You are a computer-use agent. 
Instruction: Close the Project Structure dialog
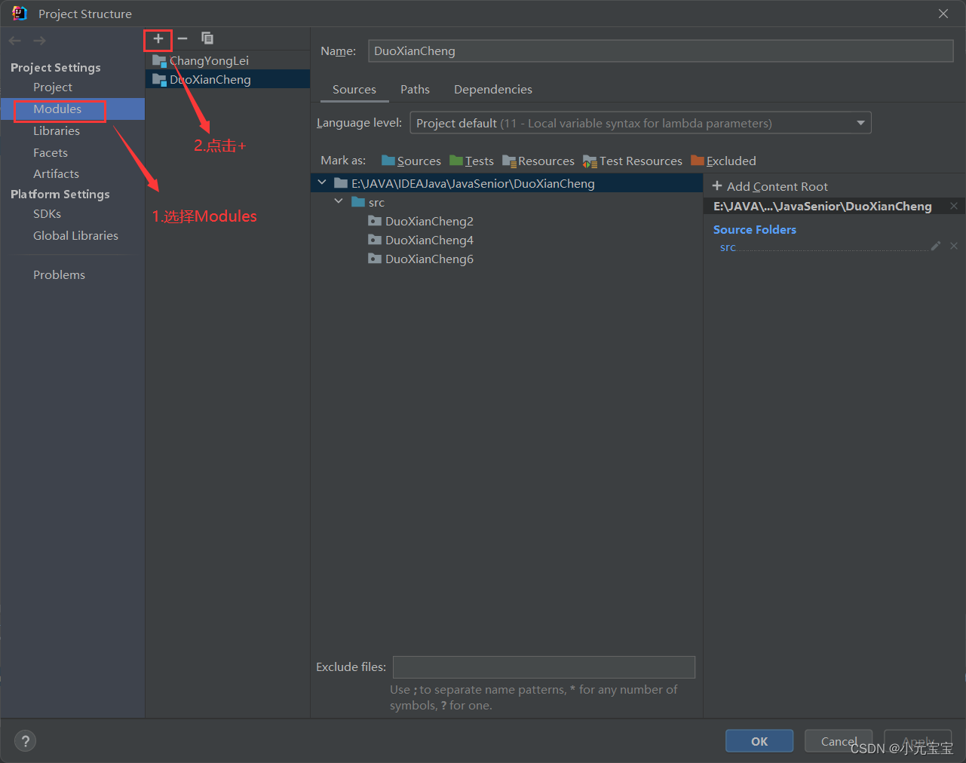point(943,14)
